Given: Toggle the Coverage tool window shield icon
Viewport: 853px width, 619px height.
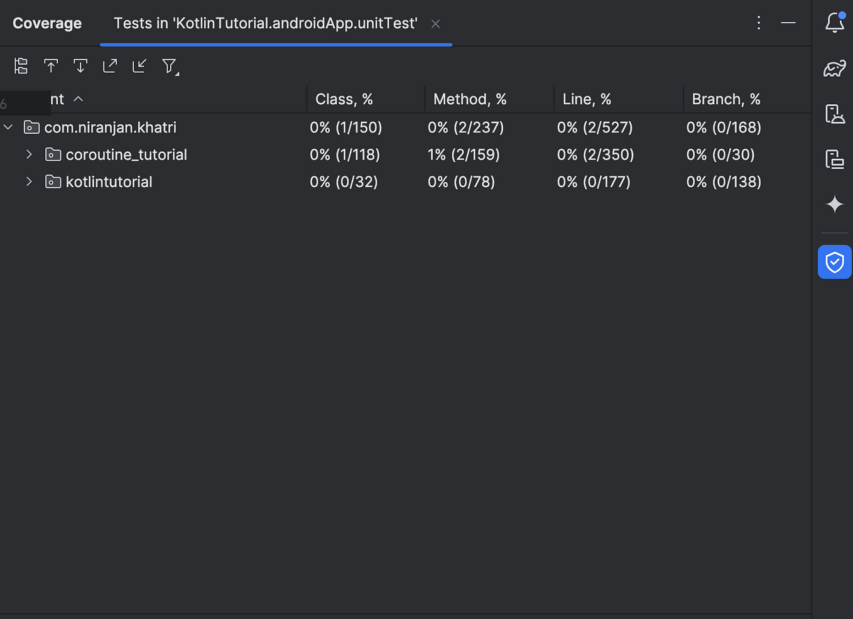Looking at the screenshot, I should 834,262.
